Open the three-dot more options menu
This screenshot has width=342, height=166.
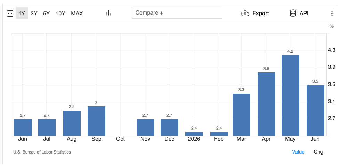[332, 13]
